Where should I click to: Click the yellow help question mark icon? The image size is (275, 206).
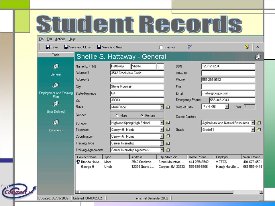pyautogui.click(x=247, y=47)
